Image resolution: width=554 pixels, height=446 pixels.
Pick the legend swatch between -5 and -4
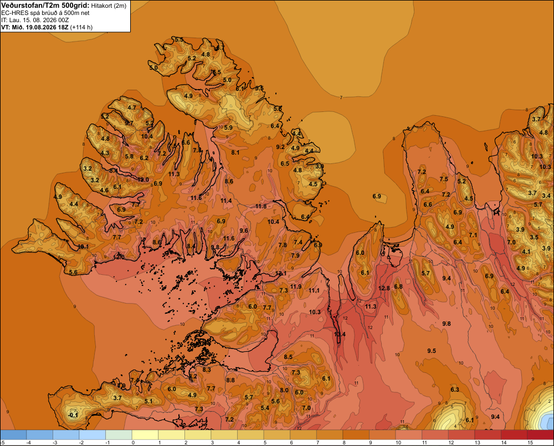(x=13, y=435)
